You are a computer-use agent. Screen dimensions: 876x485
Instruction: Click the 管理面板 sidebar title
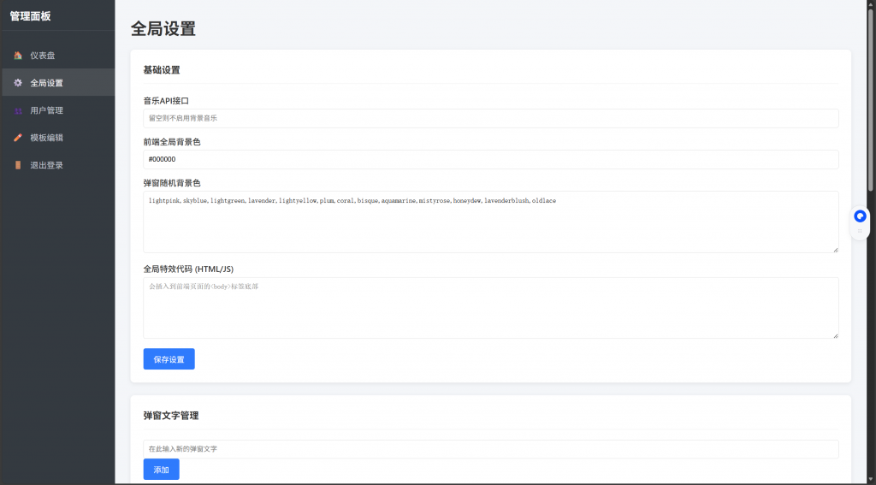[x=30, y=15]
